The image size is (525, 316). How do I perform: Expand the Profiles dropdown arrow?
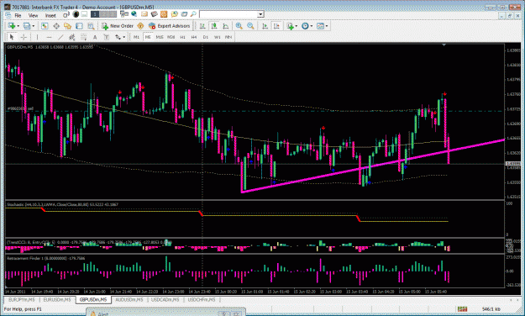point(33,26)
